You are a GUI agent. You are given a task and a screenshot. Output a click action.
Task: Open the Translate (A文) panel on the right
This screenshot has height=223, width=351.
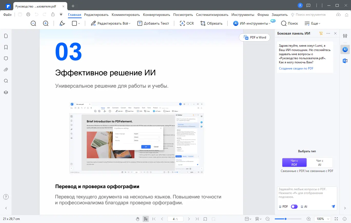345,61
